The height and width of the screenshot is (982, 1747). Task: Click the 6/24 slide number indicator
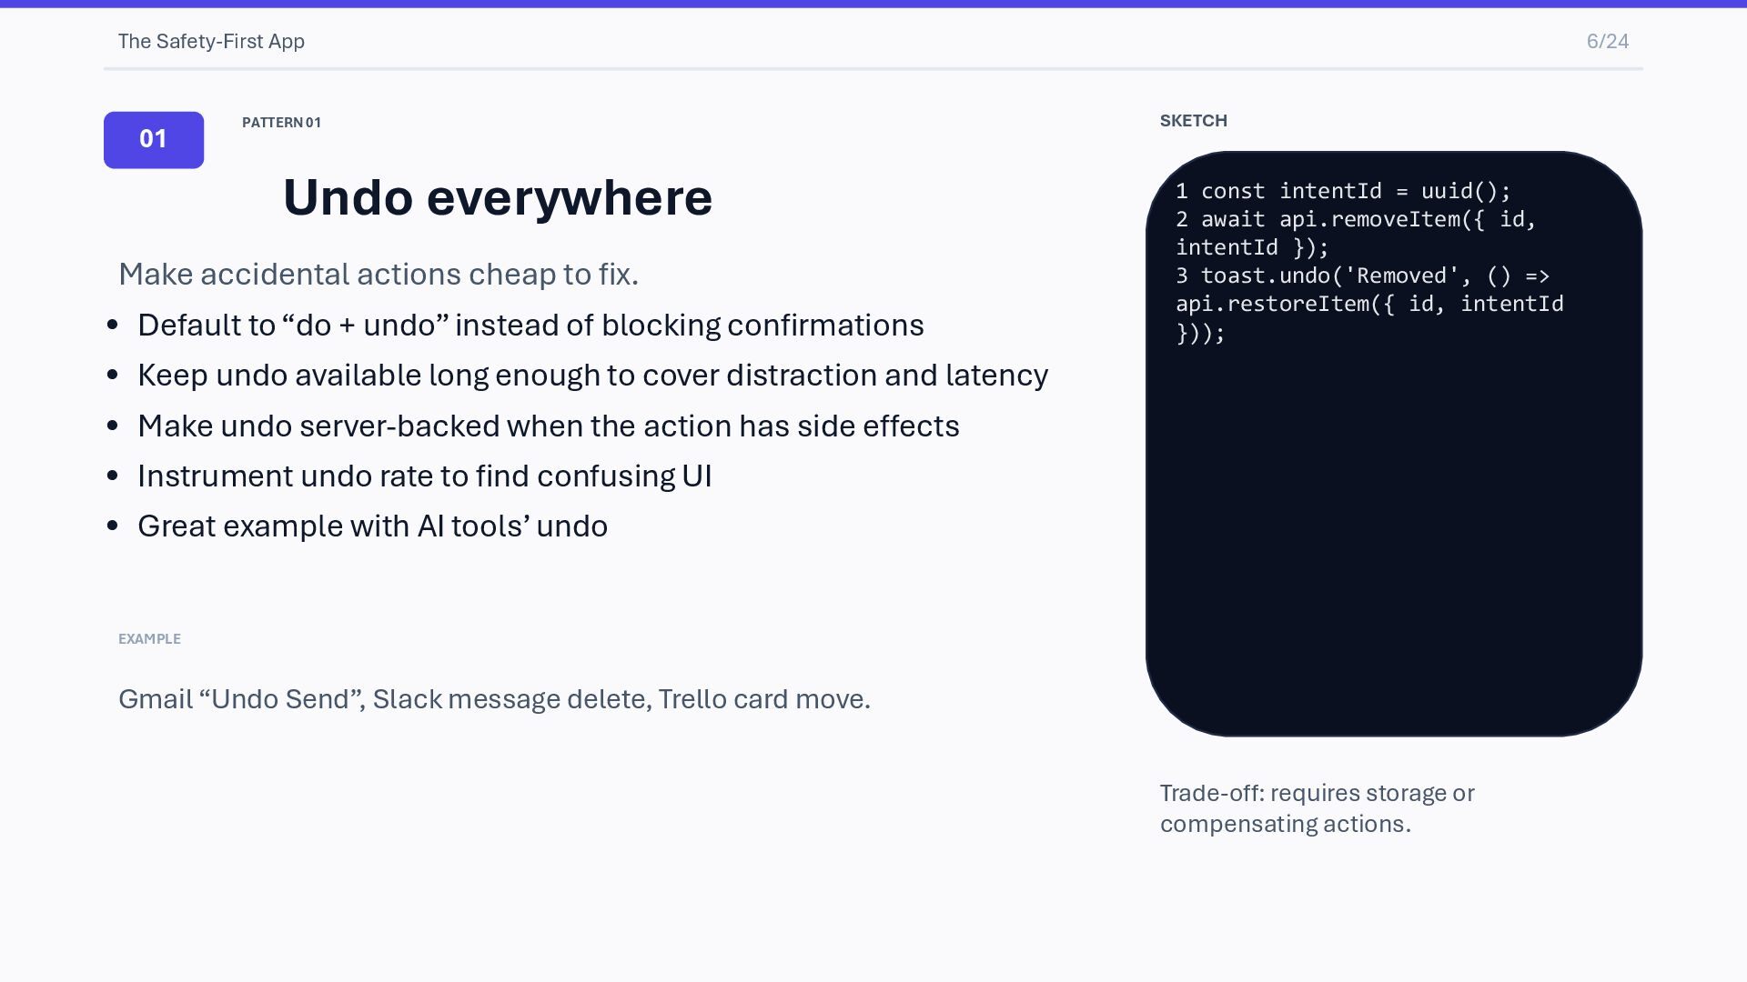tap(1607, 42)
